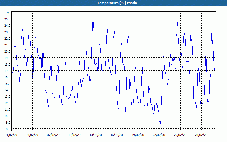The width and height of the screenshot is (227, 142).
Task: Click the 18,0 y-axis label
Action: pos(7,64)
